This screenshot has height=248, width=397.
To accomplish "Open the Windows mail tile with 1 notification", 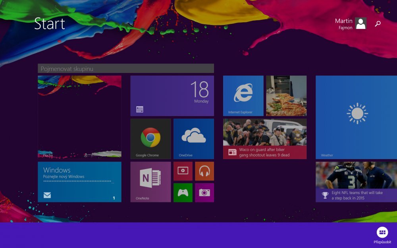I will point(79,182).
